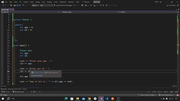Open Visual Studio Code from taskbar

107,98
